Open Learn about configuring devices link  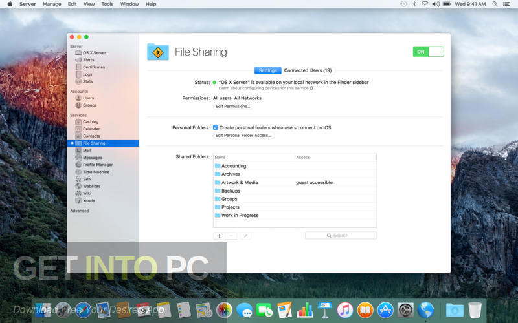tap(265, 89)
